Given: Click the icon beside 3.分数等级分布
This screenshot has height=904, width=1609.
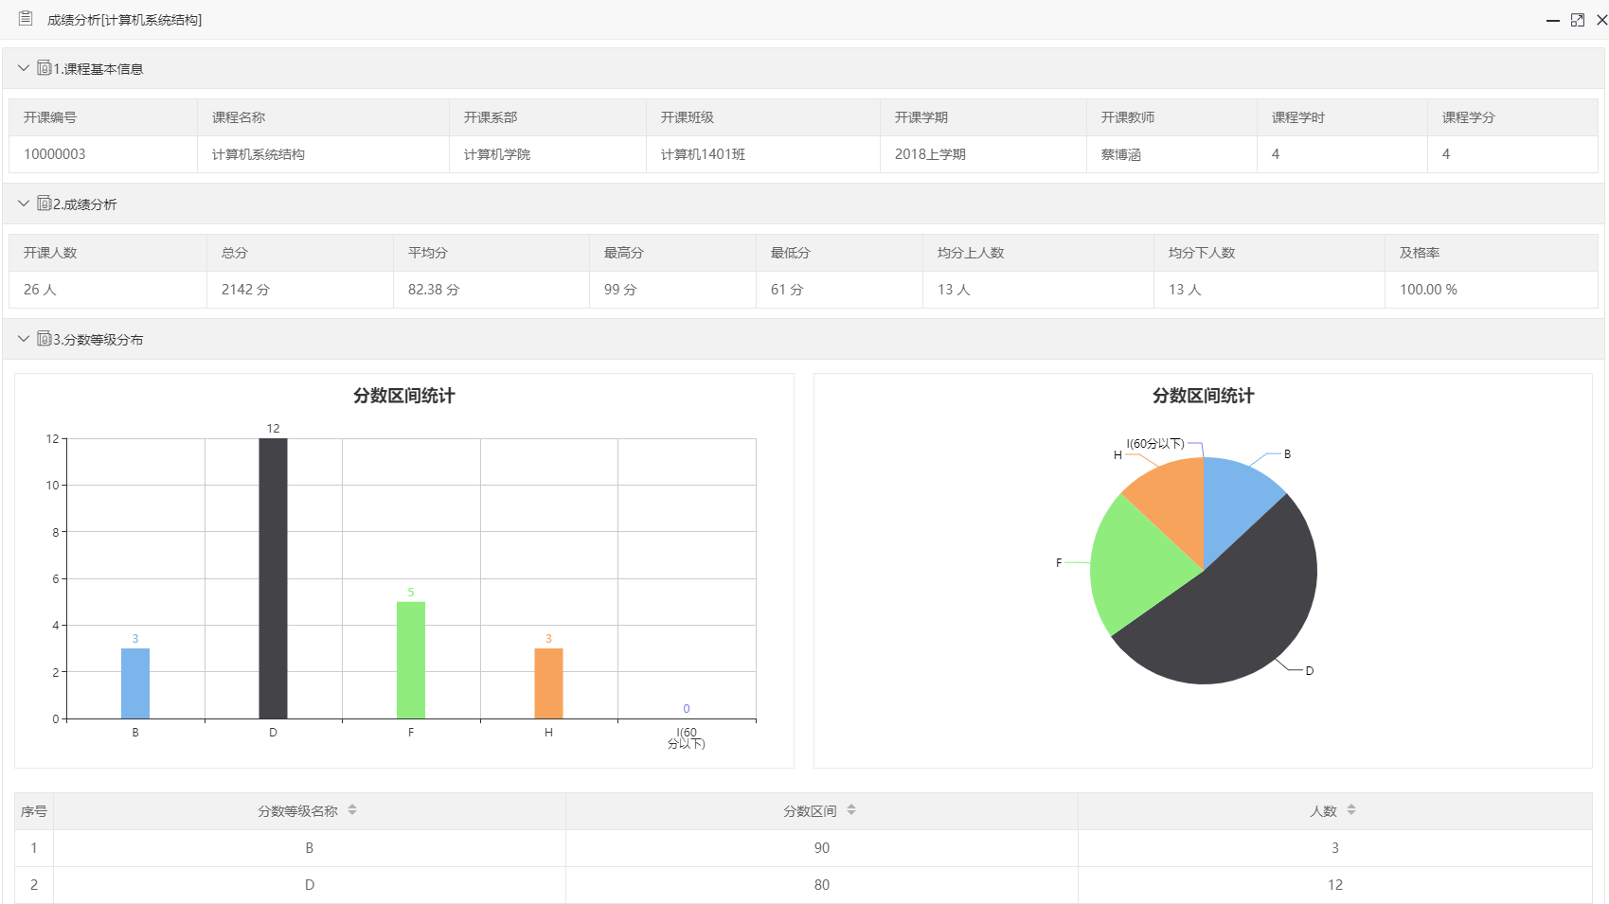Looking at the screenshot, I should pos(45,339).
